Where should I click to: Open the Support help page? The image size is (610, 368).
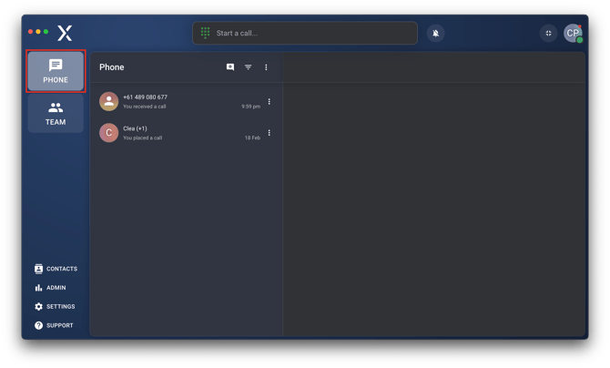point(54,325)
